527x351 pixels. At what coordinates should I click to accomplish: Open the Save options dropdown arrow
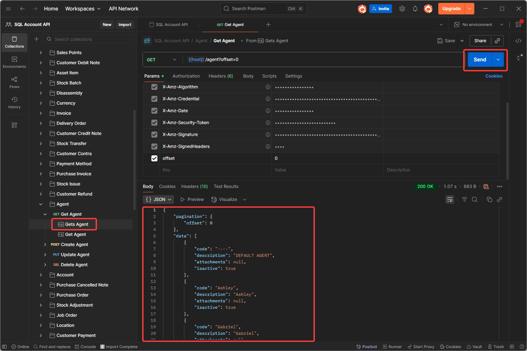[x=462, y=41]
